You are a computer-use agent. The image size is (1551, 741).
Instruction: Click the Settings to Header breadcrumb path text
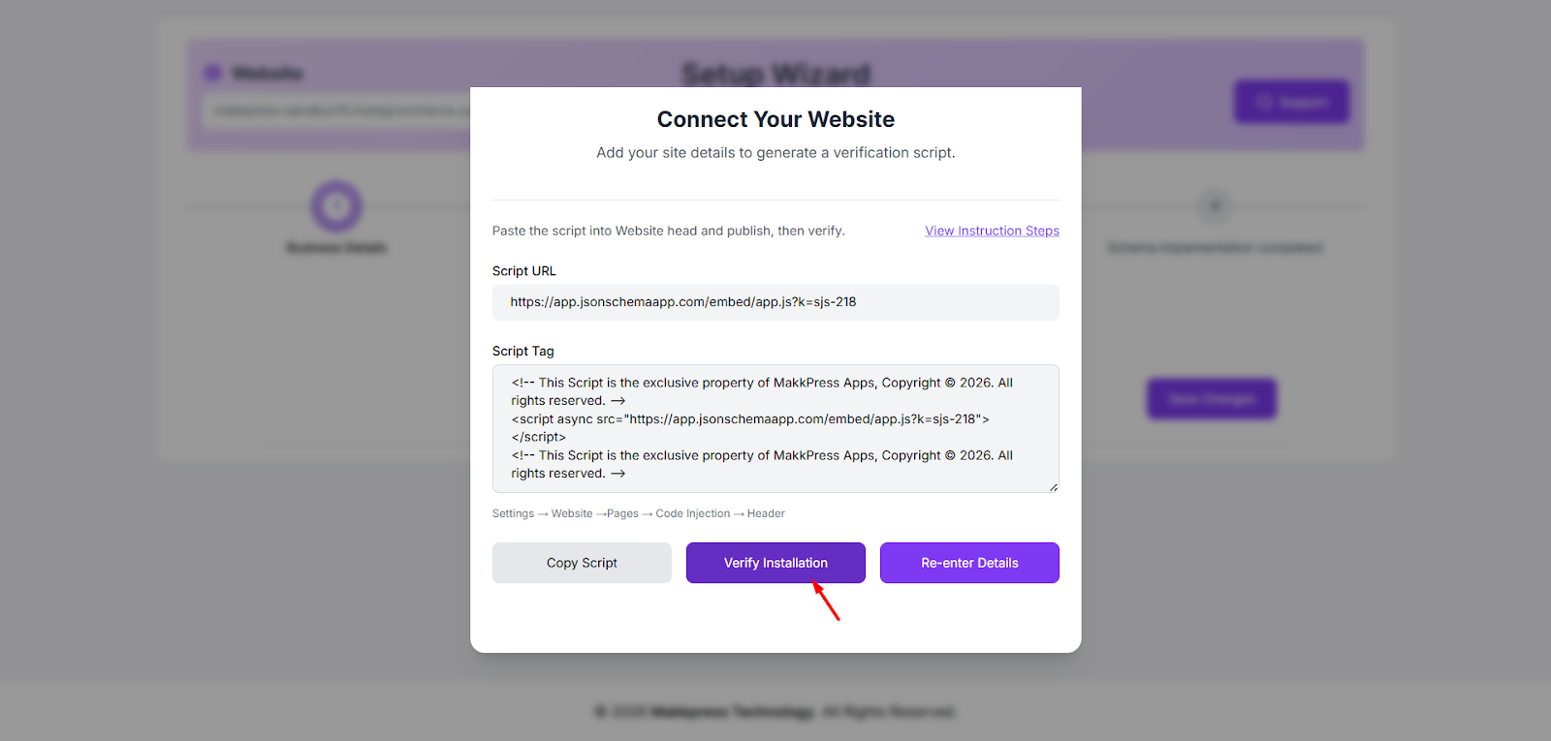coord(638,513)
